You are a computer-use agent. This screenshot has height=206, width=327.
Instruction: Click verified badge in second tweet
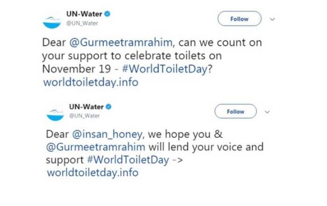click(108, 107)
